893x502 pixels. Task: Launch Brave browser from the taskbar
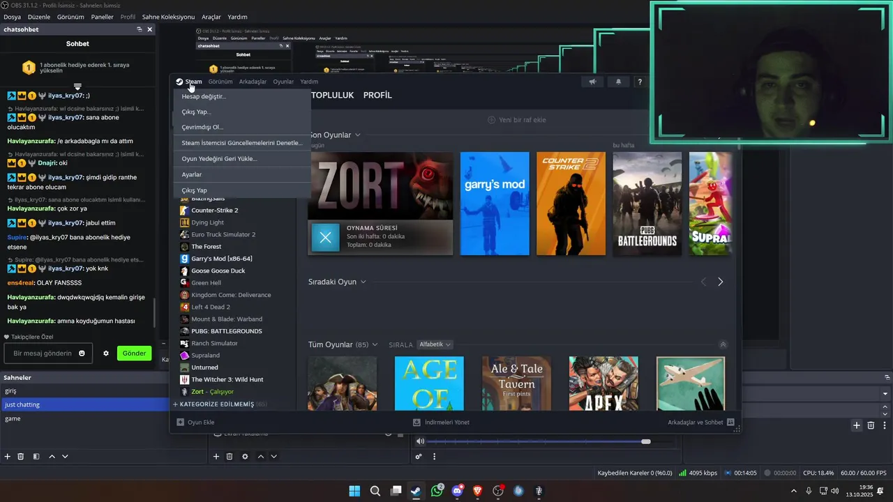point(477,491)
